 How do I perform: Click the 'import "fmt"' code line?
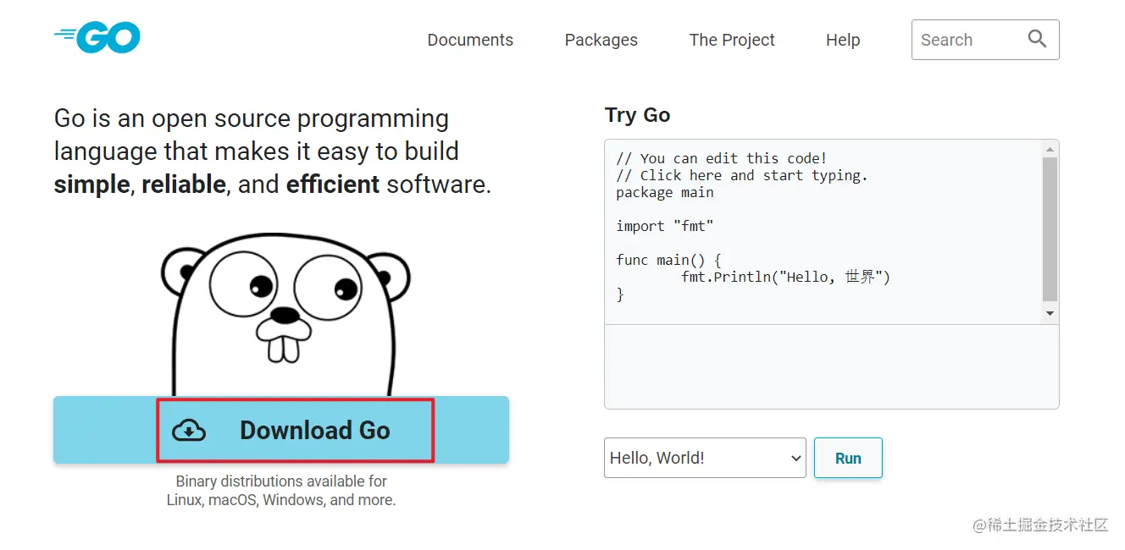tap(665, 226)
